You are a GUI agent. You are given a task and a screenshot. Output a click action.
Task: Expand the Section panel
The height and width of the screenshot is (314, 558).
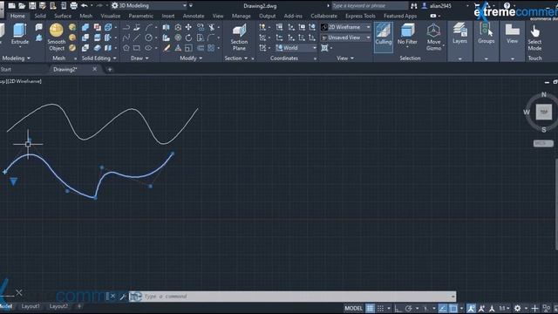click(236, 58)
